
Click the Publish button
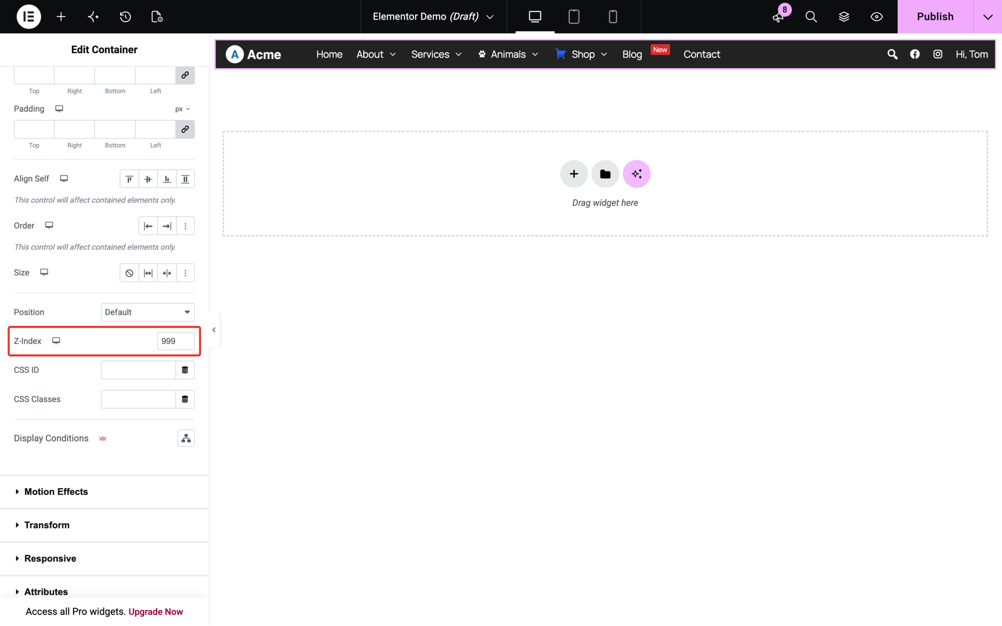point(935,16)
